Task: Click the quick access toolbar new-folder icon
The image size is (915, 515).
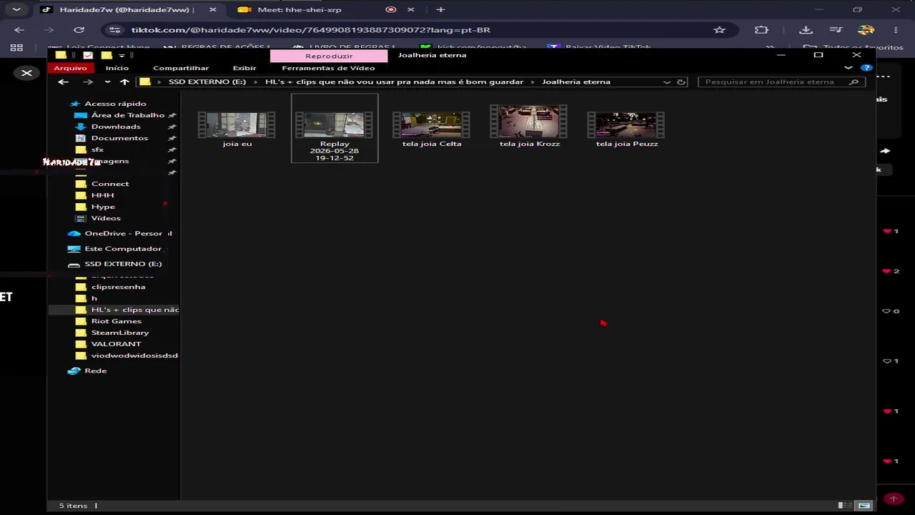Action: point(107,55)
